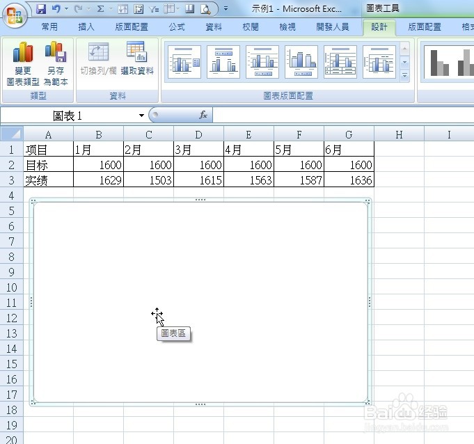Viewport: 474px width, 444px height.
Task: Click Select Data icon
Action: click(137, 58)
